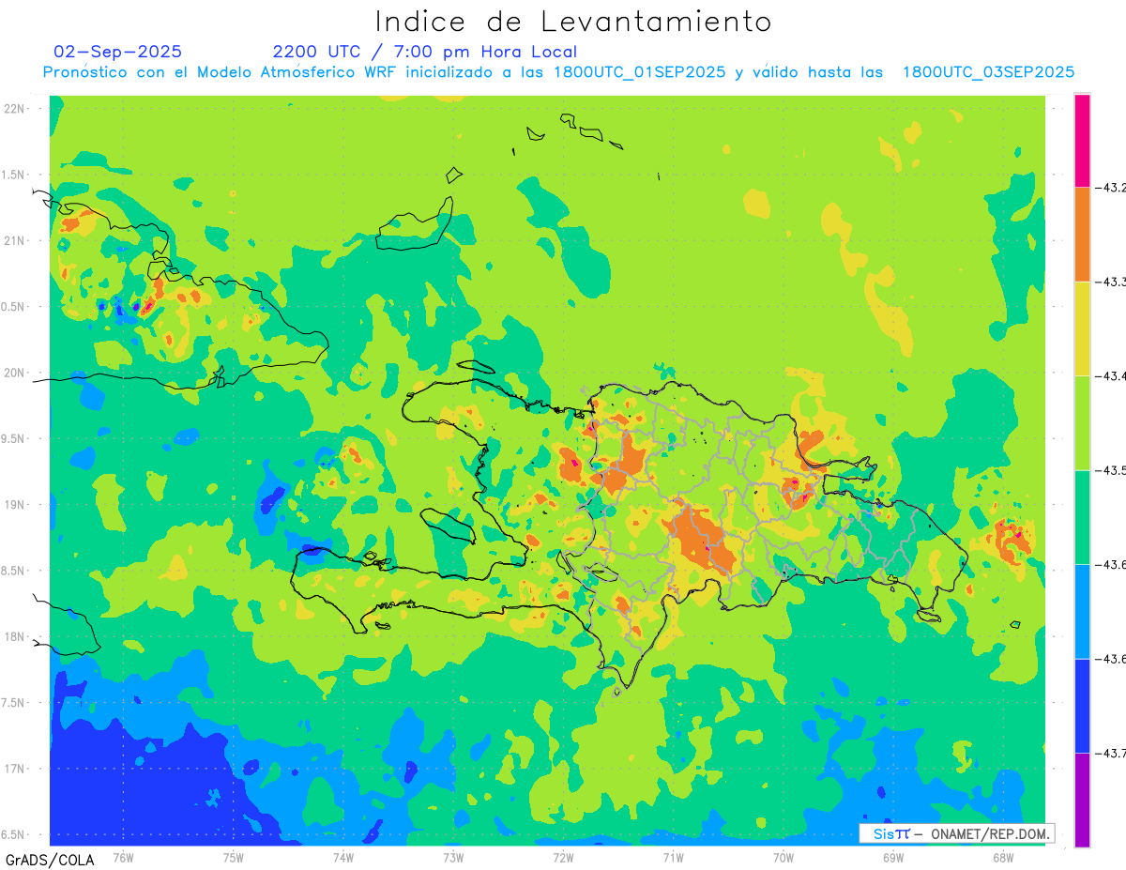The height and width of the screenshot is (870, 1126).
Task: Select the lime-green swatch in the color bar
Action: 1082,422
